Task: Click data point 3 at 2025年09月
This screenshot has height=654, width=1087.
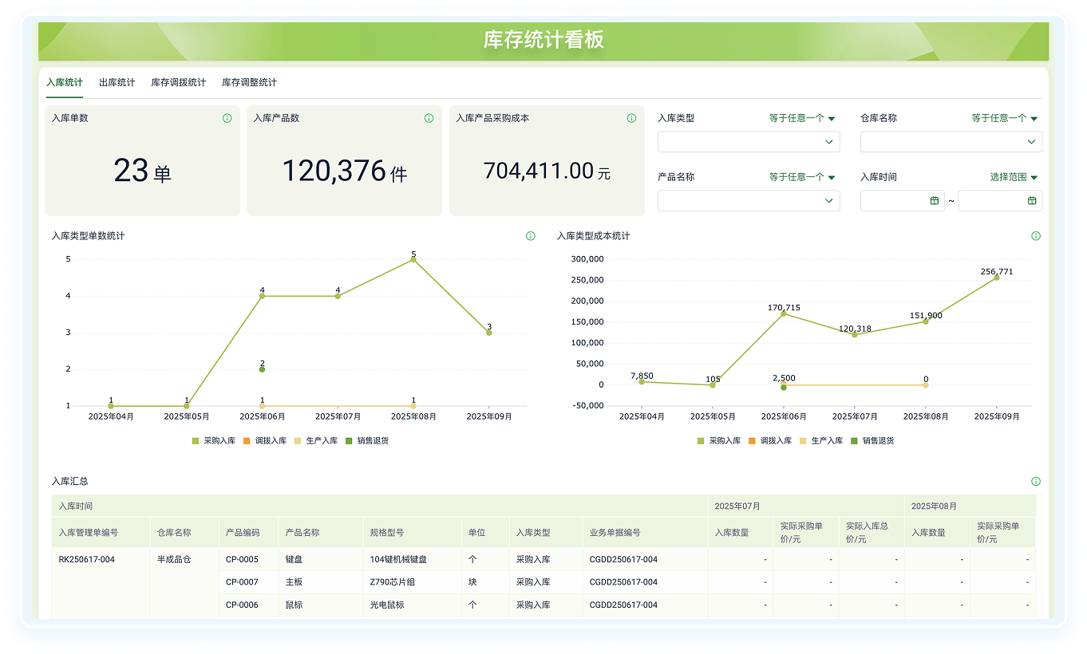Action: pyautogui.click(x=489, y=333)
